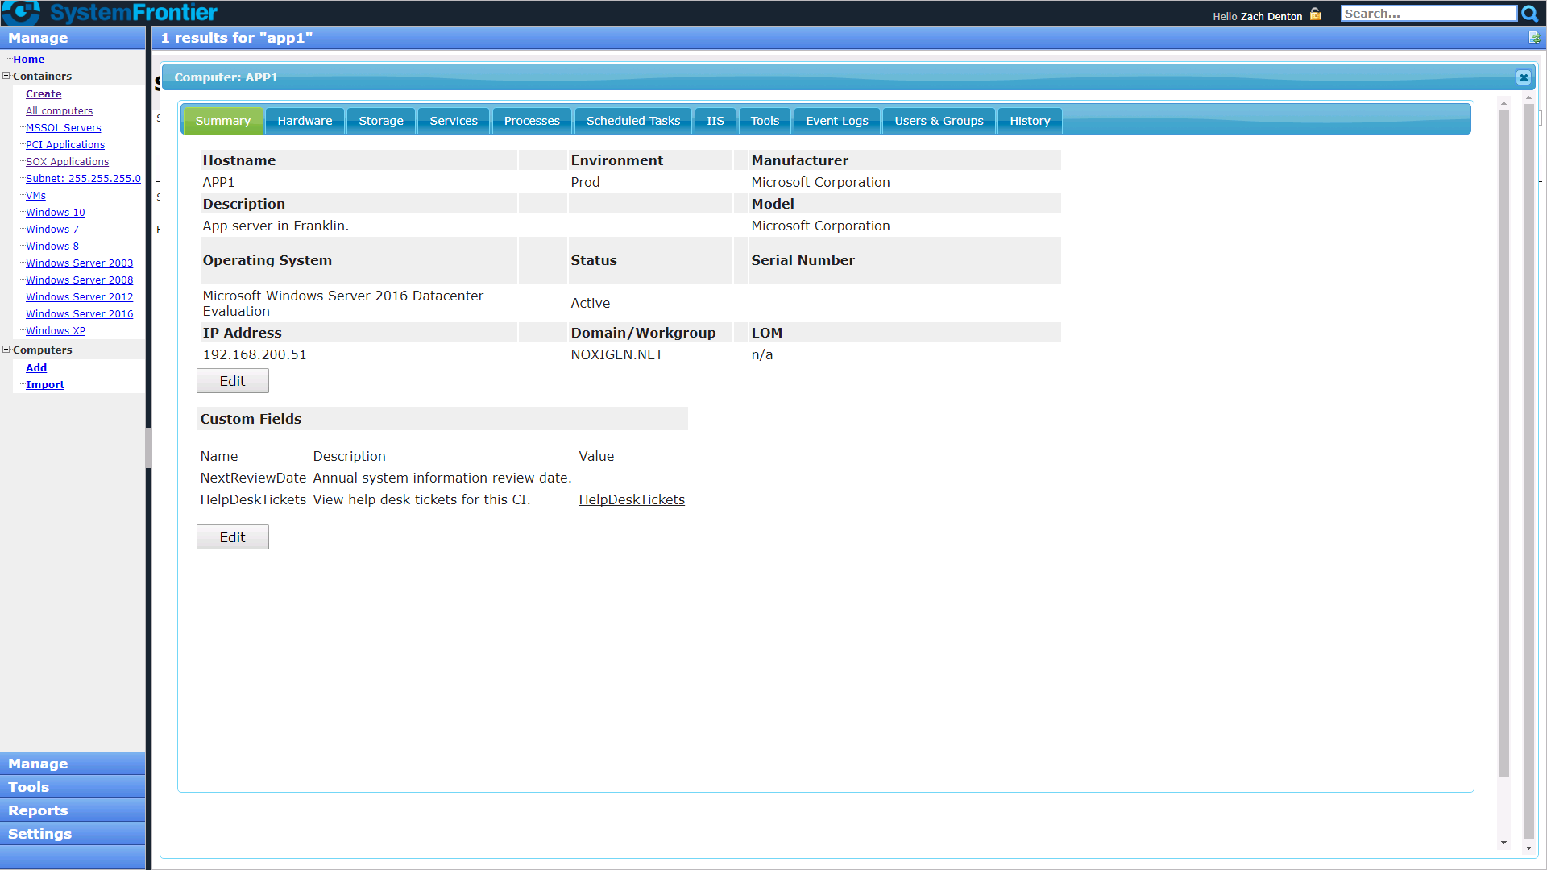Open Windows Server 2016 container
This screenshot has width=1547, height=870.
[x=79, y=314]
